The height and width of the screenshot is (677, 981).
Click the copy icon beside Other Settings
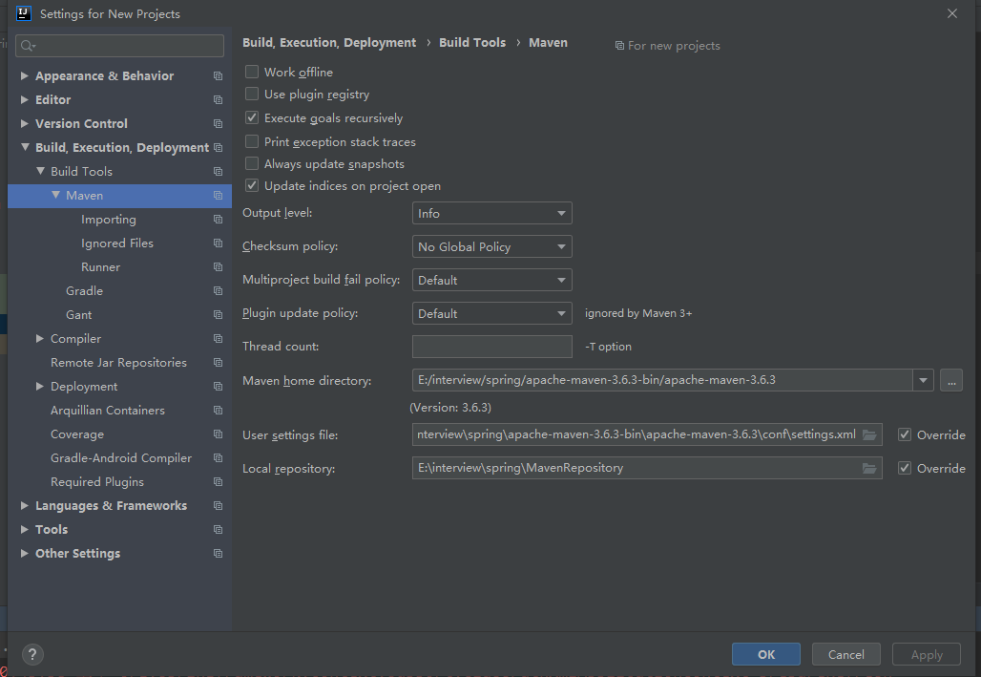218,554
